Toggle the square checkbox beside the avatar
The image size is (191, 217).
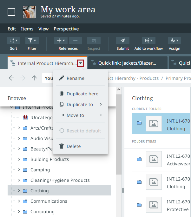point(11,12)
